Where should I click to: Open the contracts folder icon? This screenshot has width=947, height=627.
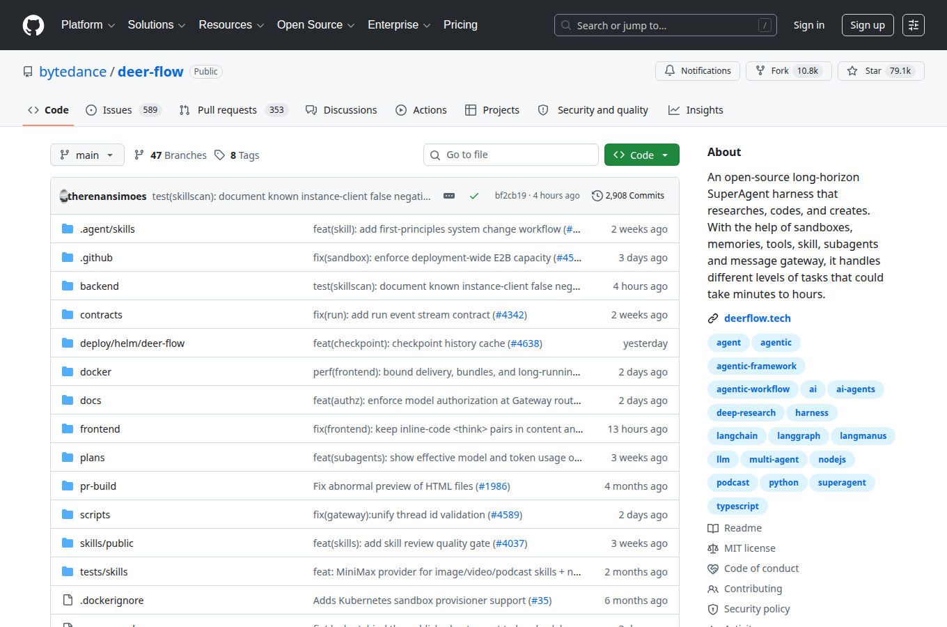click(68, 314)
